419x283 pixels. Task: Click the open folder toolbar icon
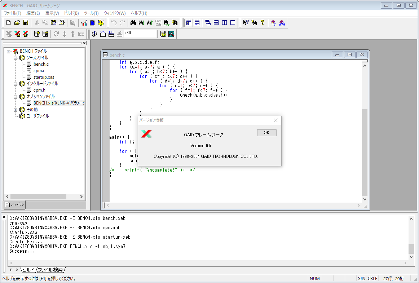[x=17, y=23]
